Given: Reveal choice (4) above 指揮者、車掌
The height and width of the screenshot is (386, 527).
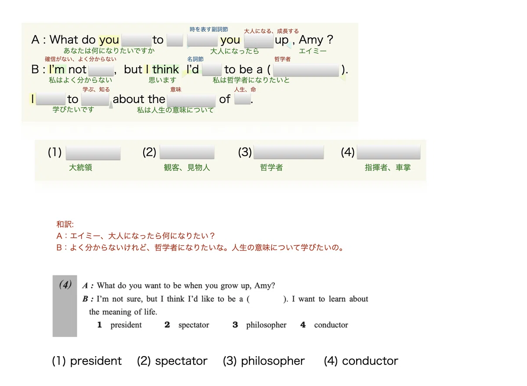Looking at the screenshot, I should pos(389,153).
